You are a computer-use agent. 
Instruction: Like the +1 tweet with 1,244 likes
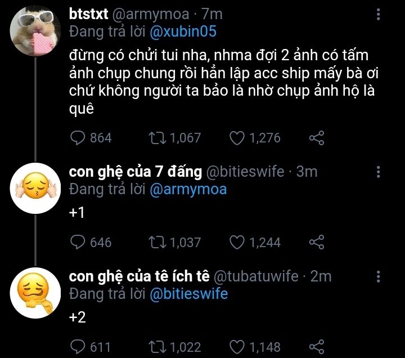coord(237,242)
